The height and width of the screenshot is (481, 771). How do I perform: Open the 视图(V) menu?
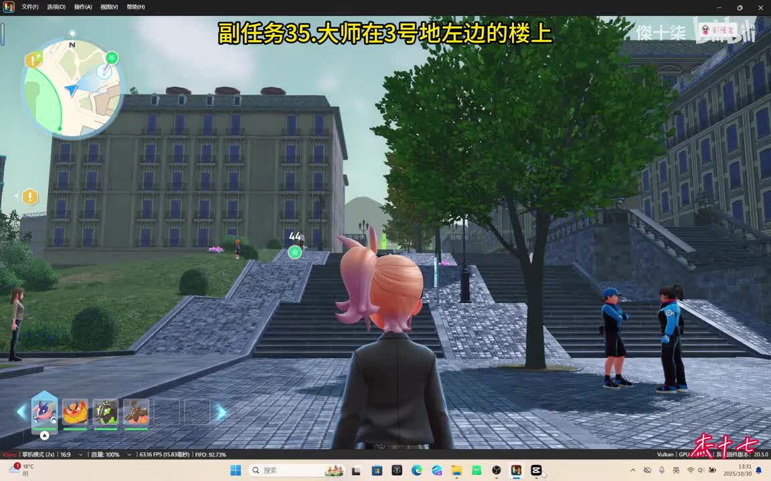[x=109, y=7]
